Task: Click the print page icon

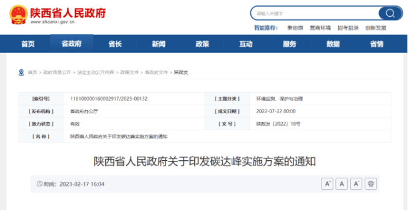Action: 371,184
